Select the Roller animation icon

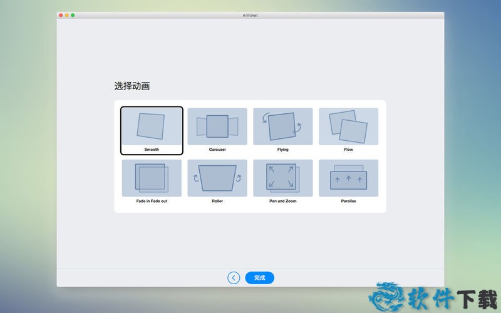click(217, 178)
